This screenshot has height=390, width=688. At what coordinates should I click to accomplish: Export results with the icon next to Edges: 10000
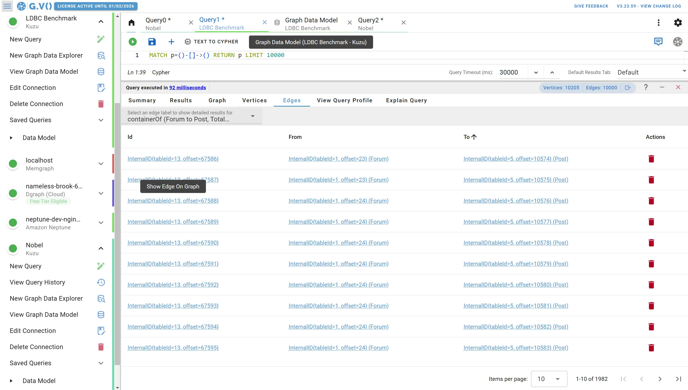[x=628, y=88]
